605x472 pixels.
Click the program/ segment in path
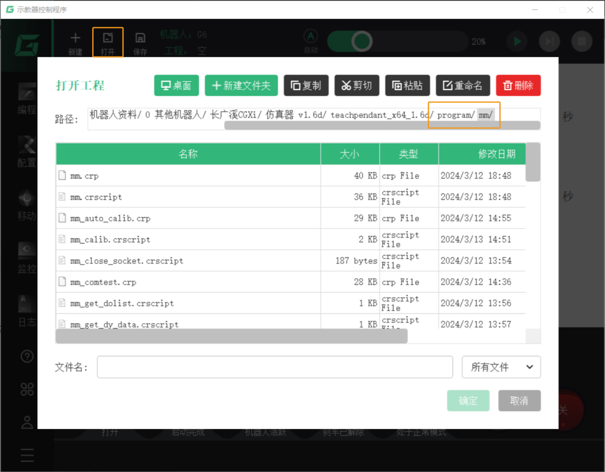(456, 115)
